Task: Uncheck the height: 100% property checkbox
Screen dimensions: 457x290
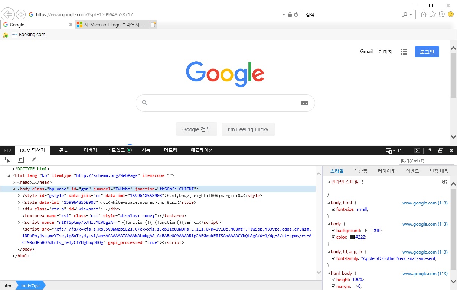Action: (x=333, y=280)
